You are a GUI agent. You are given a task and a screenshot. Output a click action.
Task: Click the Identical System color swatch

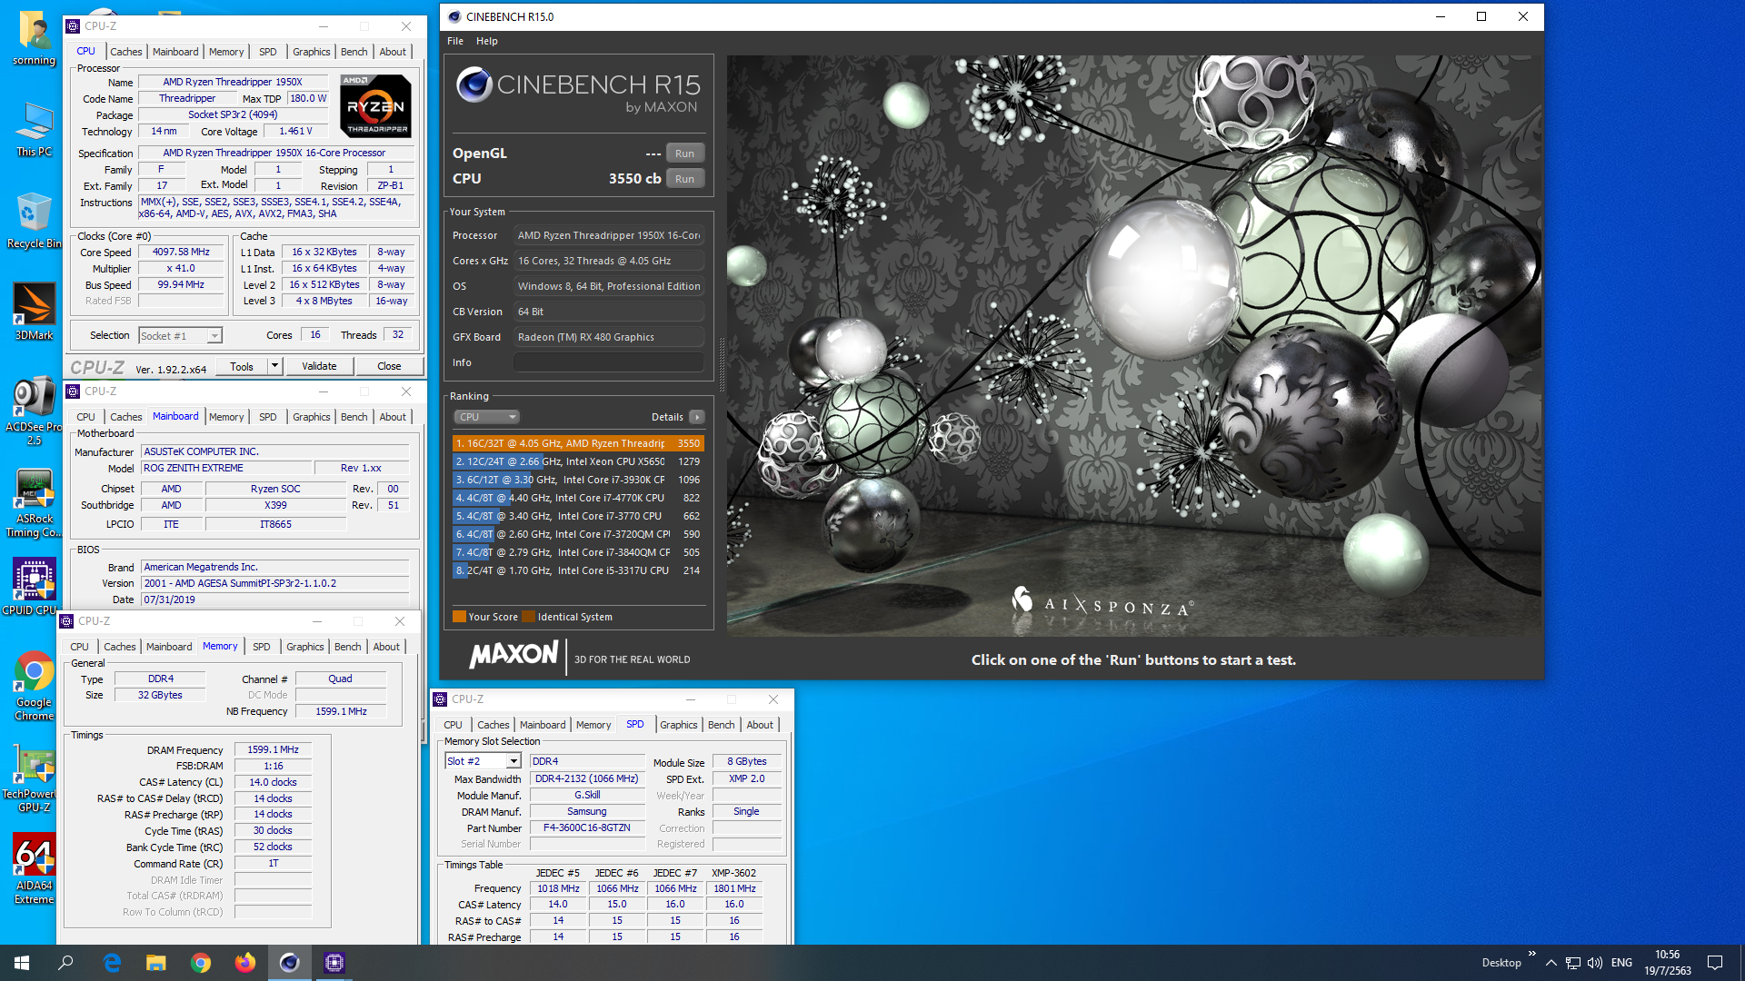[x=528, y=617]
